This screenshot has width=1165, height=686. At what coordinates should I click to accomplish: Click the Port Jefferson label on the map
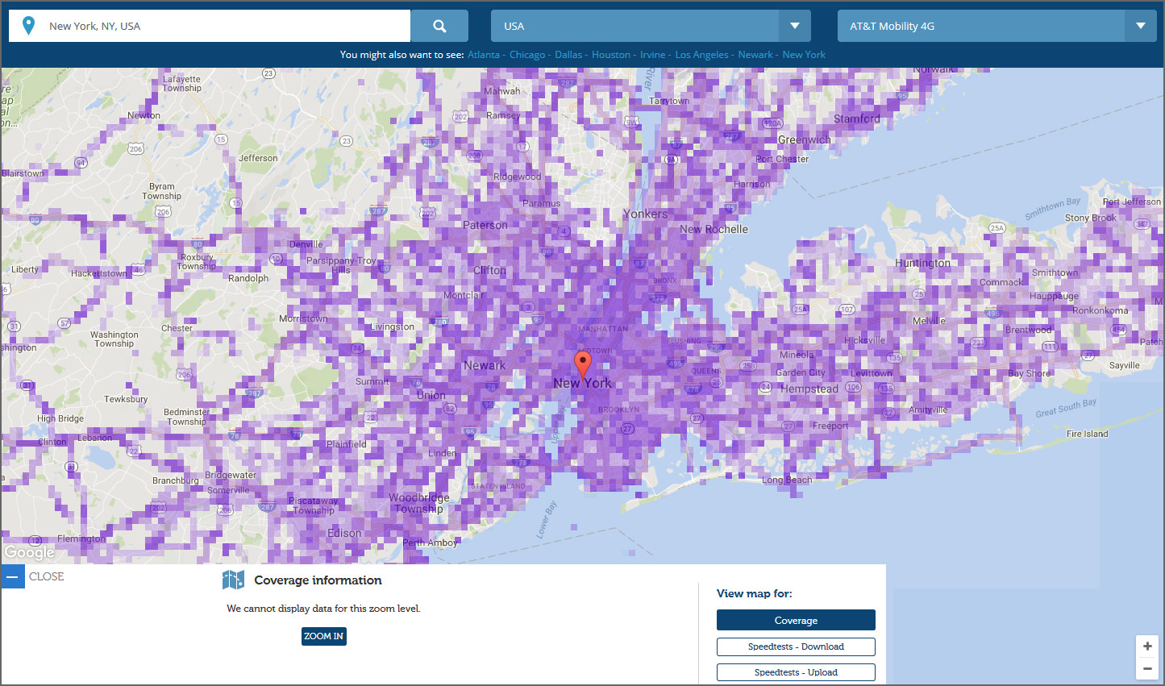(1132, 202)
